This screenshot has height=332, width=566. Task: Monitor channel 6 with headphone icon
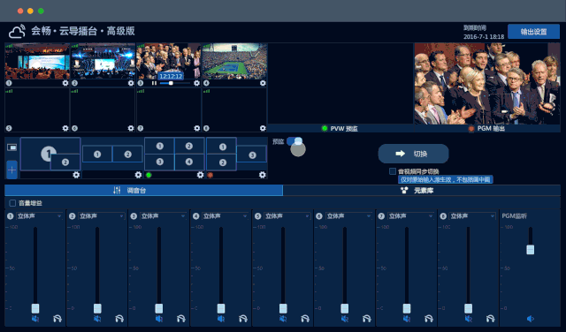(x=367, y=319)
